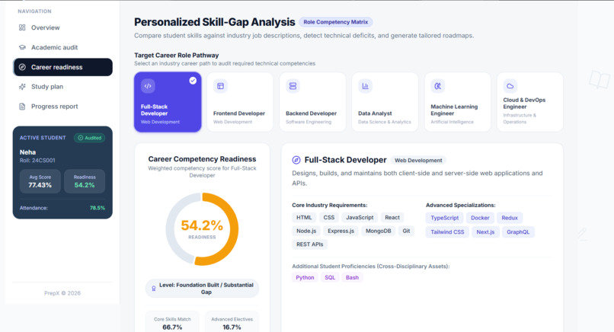This screenshot has height=332, width=614.
Task: Click the Bash proficiency chip
Action: pos(352,277)
